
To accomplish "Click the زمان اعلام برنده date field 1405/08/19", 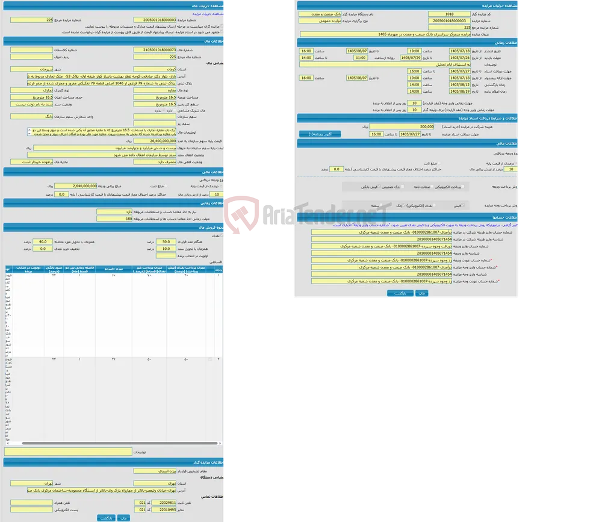I will (x=459, y=92).
